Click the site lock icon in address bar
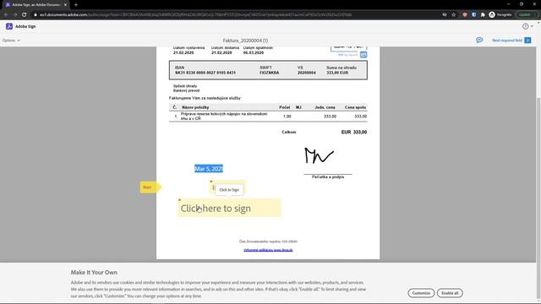Screen dimensions: 541x304 (x=36, y=14)
